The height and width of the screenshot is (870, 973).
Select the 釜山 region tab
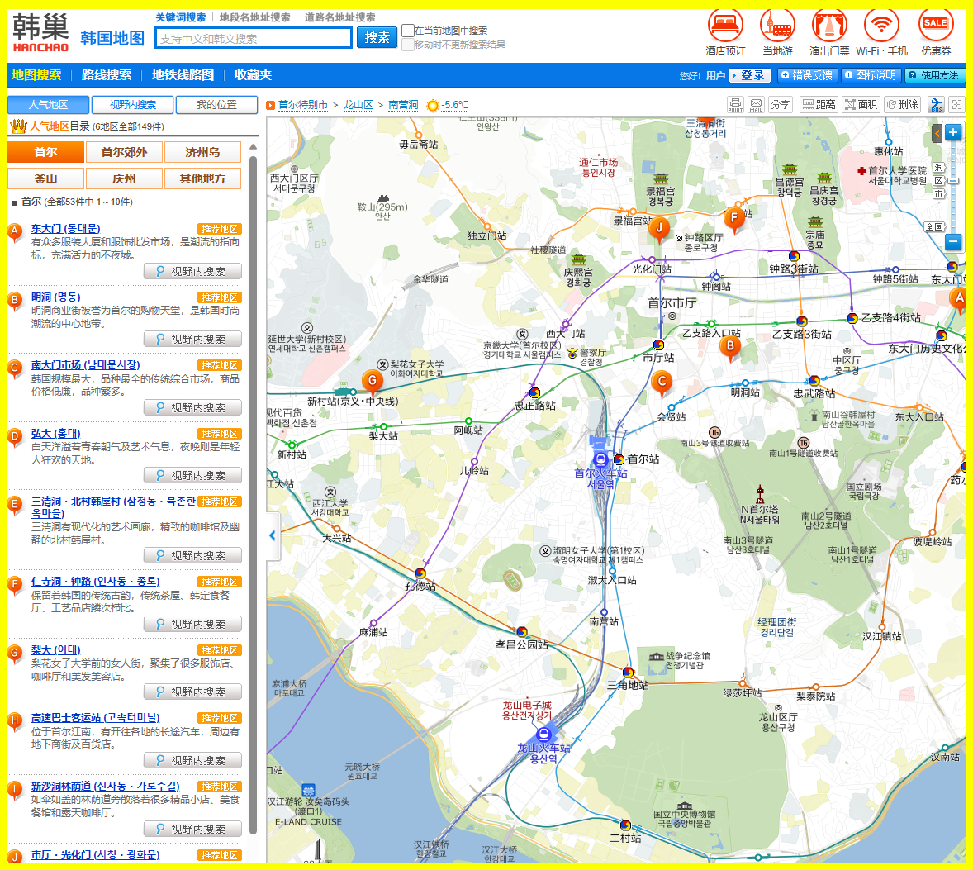pyautogui.click(x=46, y=178)
